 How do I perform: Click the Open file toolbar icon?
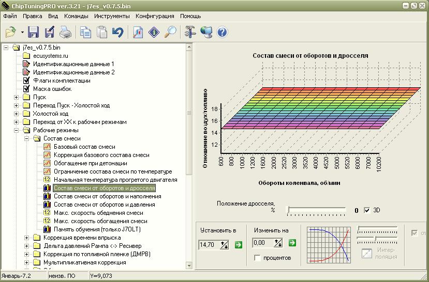click(x=10, y=33)
